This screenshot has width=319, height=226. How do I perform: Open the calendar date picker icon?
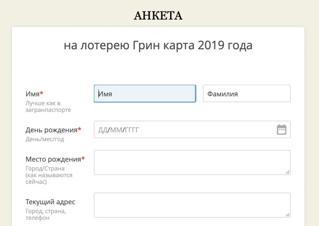tap(281, 130)
